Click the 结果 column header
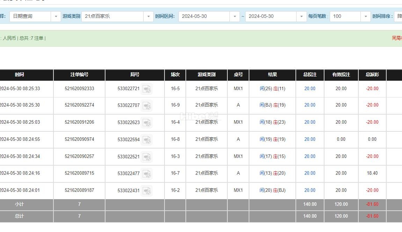This screenshot has height=232, width=402. click(x=272, y=75)
